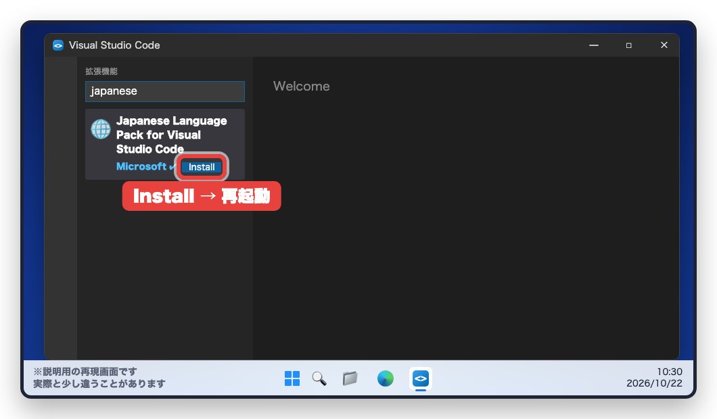The height and width of the screenshot is (419, 717).
Task: Click the VS Code taskbar icon
Action: 421,379
